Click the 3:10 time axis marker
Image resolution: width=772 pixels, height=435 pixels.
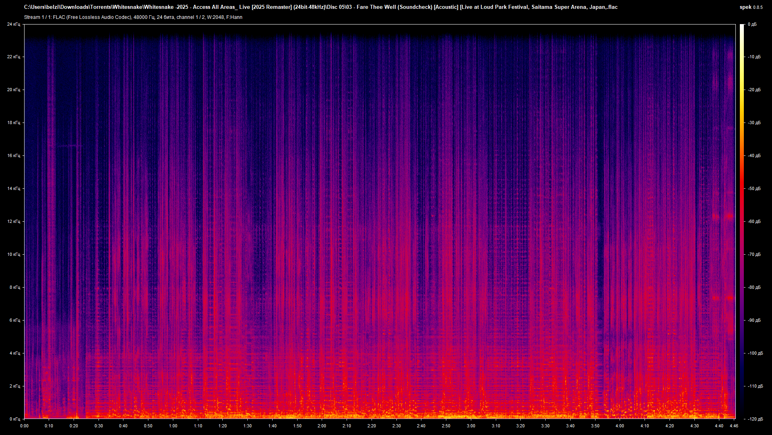[496, 426]
